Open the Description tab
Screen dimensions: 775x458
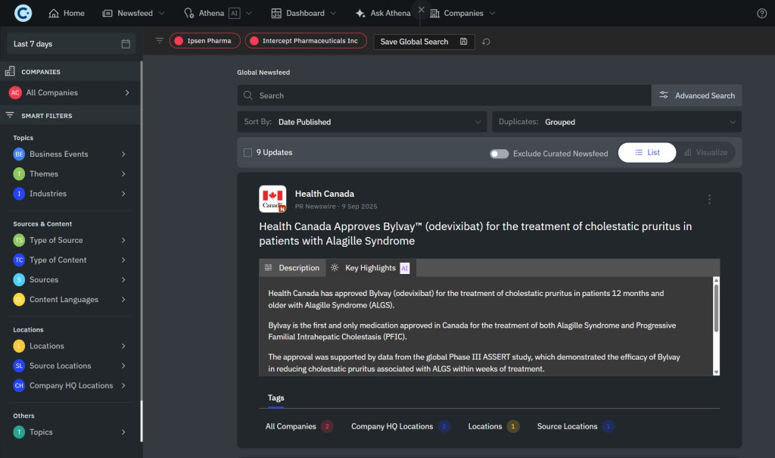(292, 267)
